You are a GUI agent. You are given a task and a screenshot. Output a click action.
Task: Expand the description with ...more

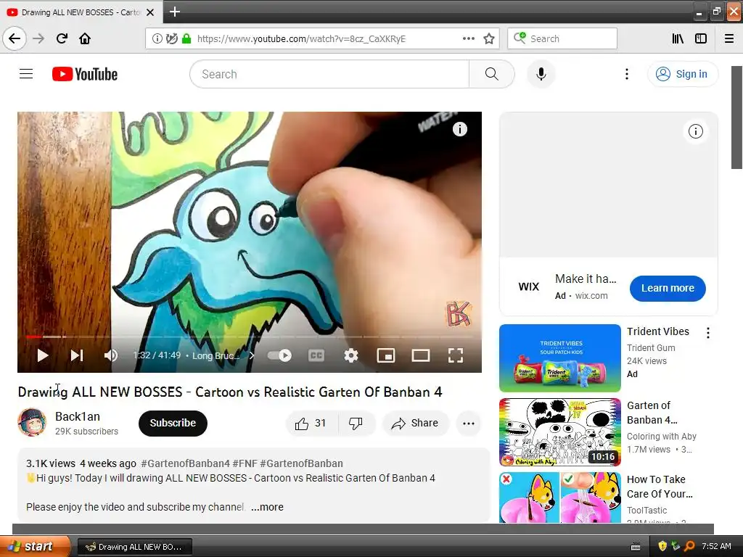(267, 507)
